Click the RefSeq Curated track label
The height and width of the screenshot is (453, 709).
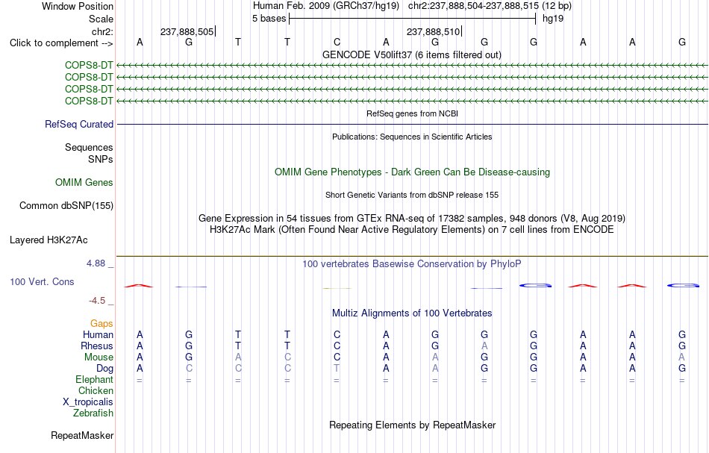(x=79, y=125)
